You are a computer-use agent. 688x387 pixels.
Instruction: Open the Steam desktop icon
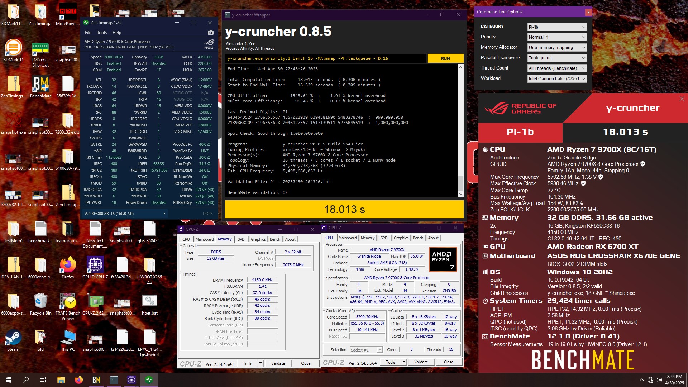click(x=13, y=340)
